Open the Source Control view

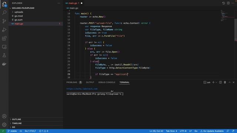pyautogui.click(x=4, y=21)
